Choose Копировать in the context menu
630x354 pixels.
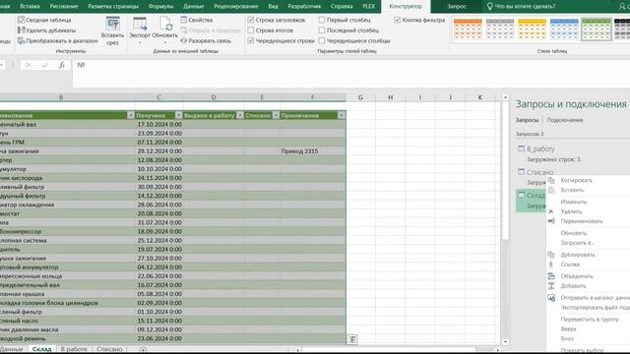[576, 180]
